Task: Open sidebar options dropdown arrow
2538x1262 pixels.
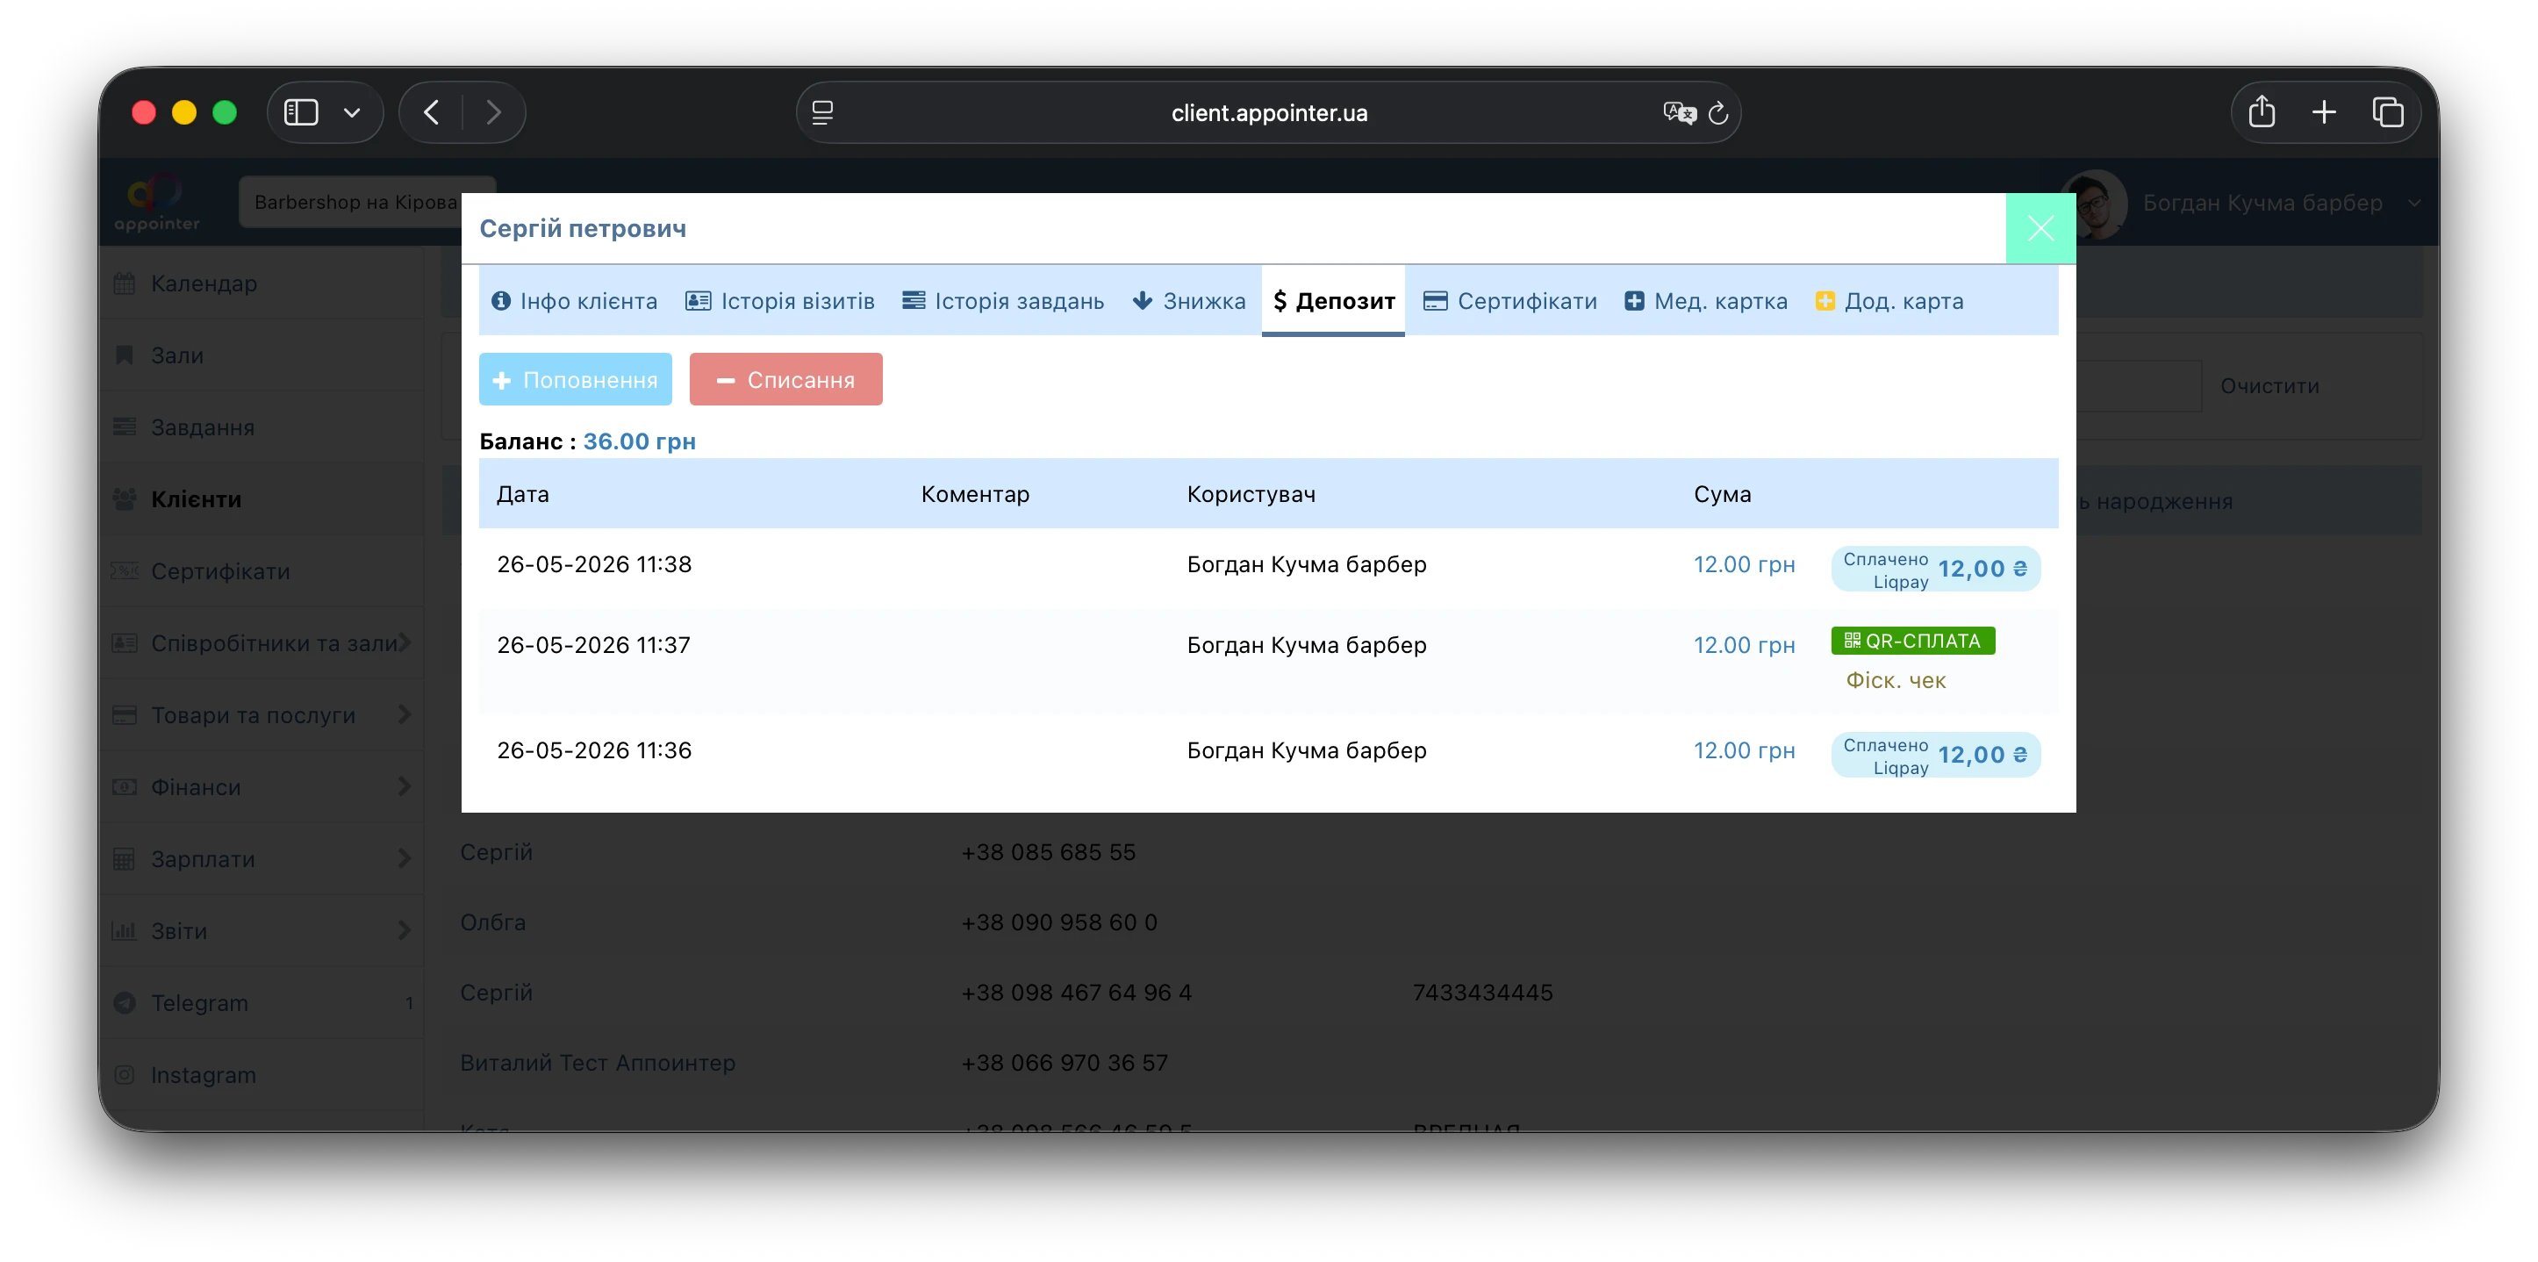Action: click(352, 112)
